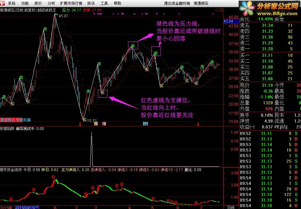301x209 pixels.
Task: Select the 买四 31.07 order row
Action: click(x=270, y=73)
